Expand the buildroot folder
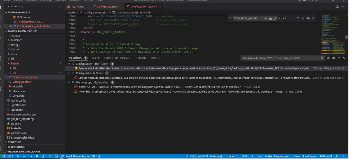Viewport: 353px width, 159px height. click(17, 40)
